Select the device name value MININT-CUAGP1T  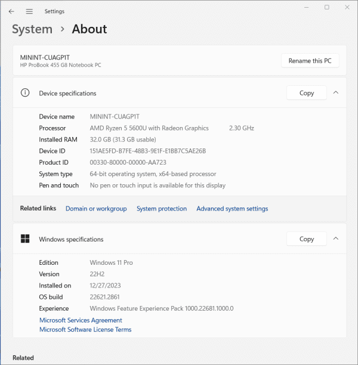tap(115, 117)
